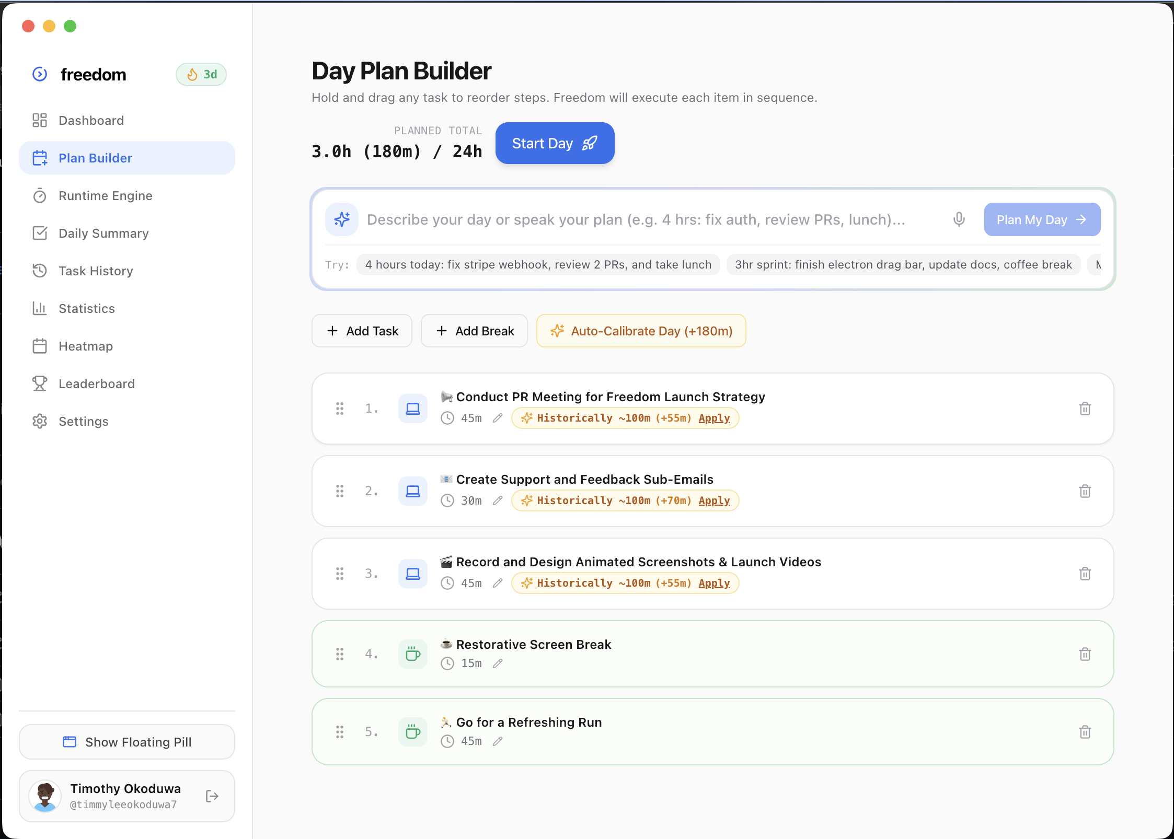Click coffee cup icon on Restorative Screen Break

(413, 654)
